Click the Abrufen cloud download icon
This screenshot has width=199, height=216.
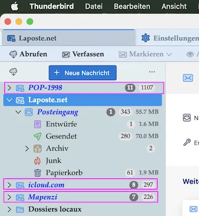(x=13, y=54)
